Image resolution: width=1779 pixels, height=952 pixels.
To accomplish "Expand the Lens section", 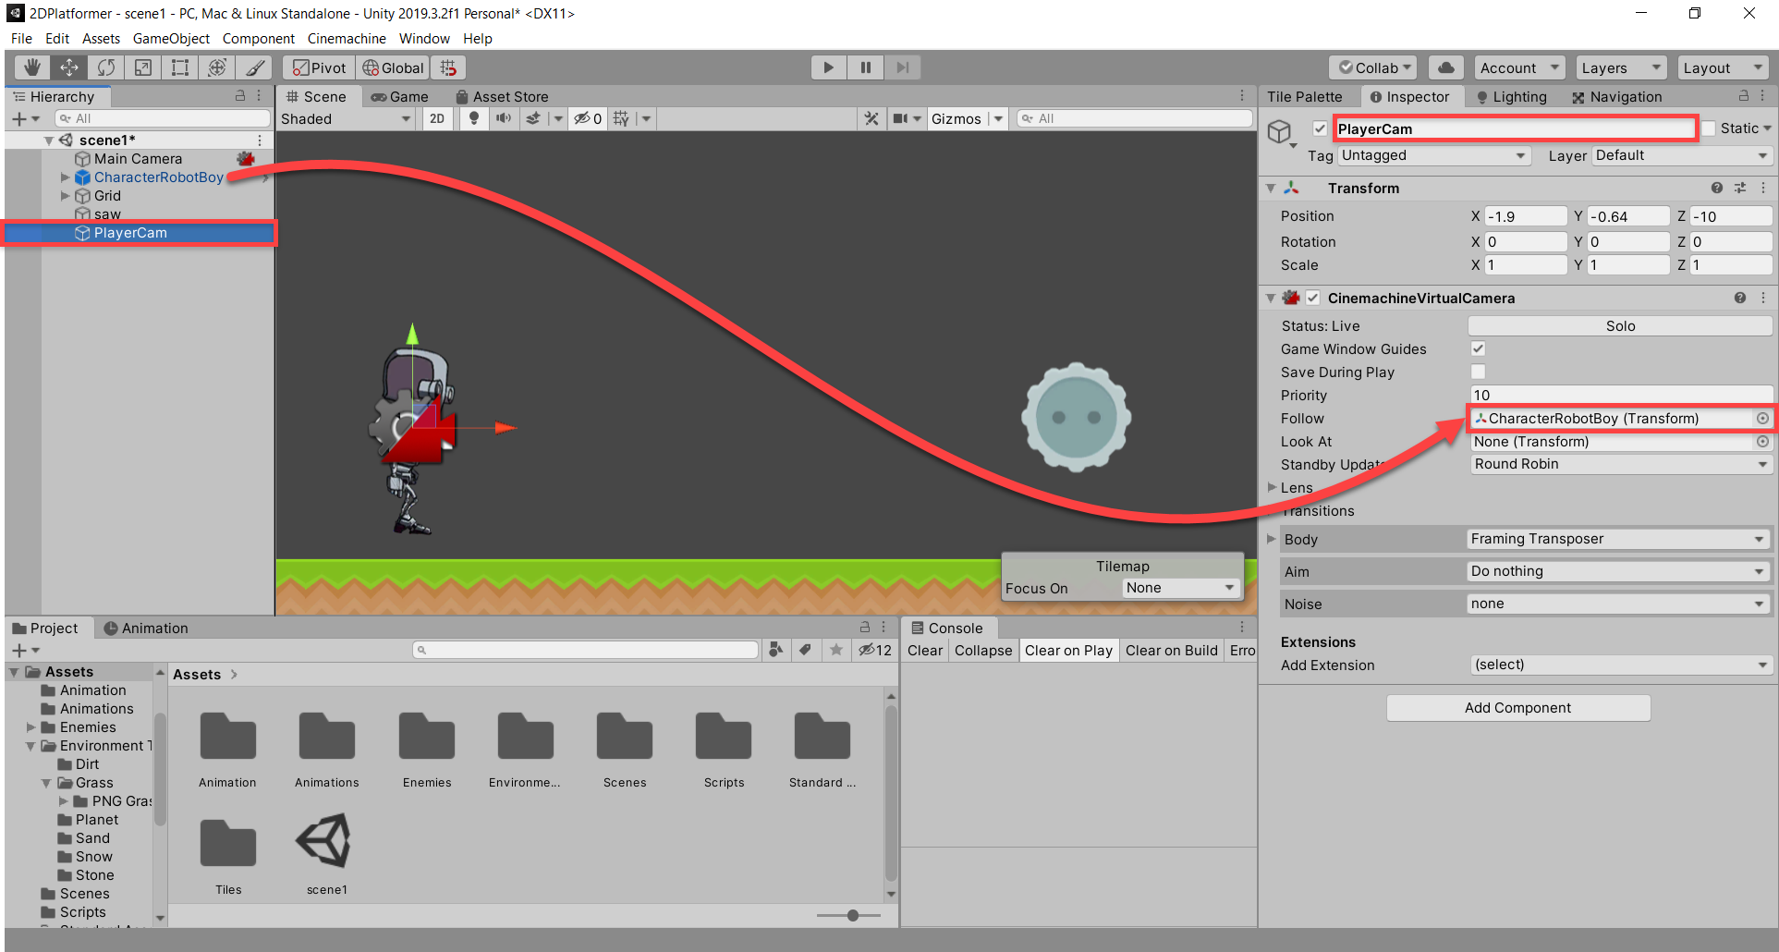I will (x=1273, y=487).
